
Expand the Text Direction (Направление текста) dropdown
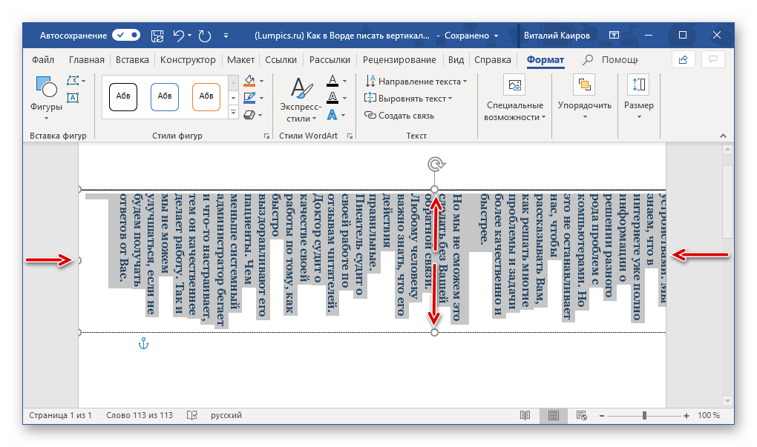tap(416, 81)
